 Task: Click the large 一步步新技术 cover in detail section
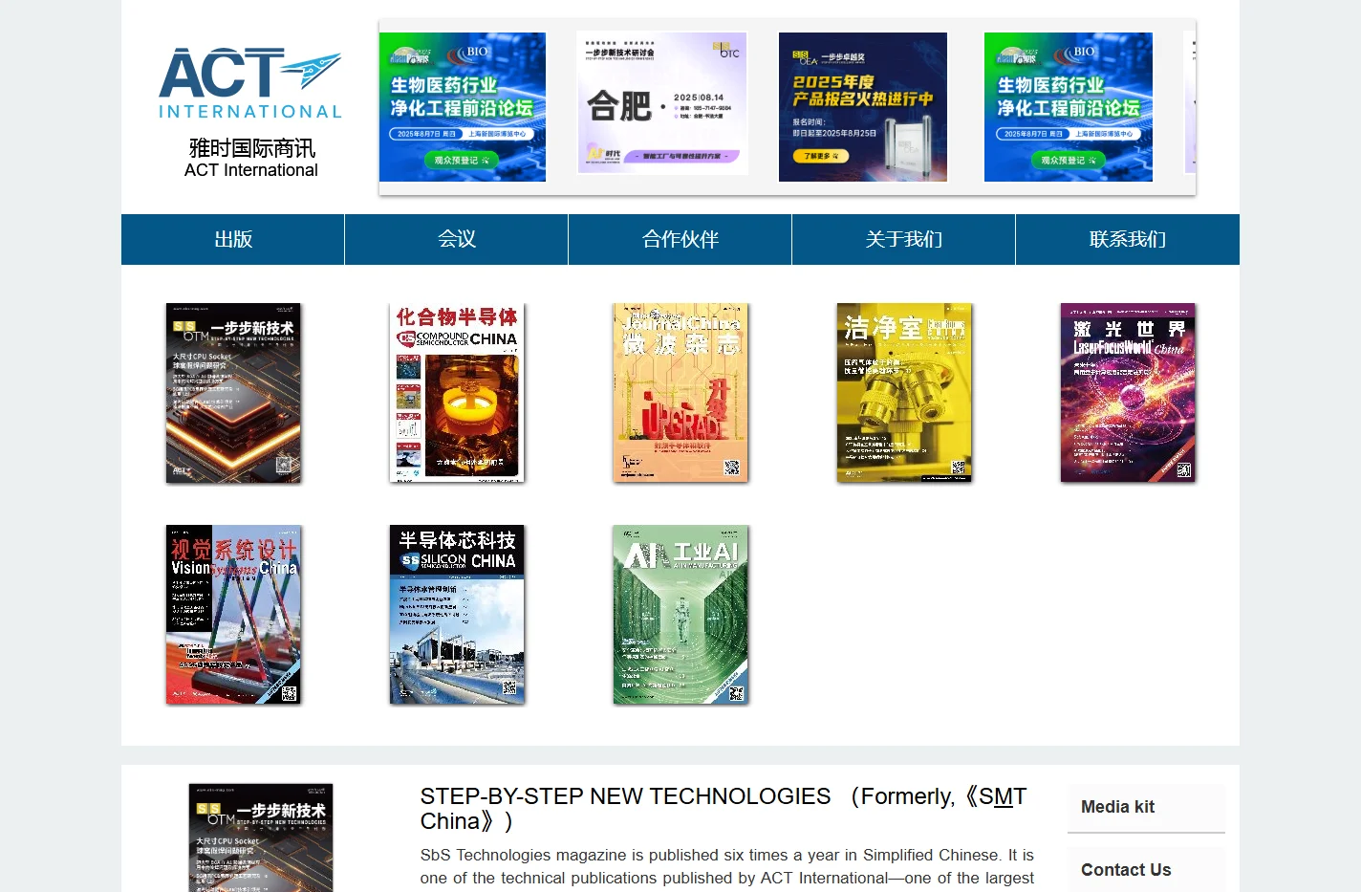pyautogui.click(x=261, y=838)
